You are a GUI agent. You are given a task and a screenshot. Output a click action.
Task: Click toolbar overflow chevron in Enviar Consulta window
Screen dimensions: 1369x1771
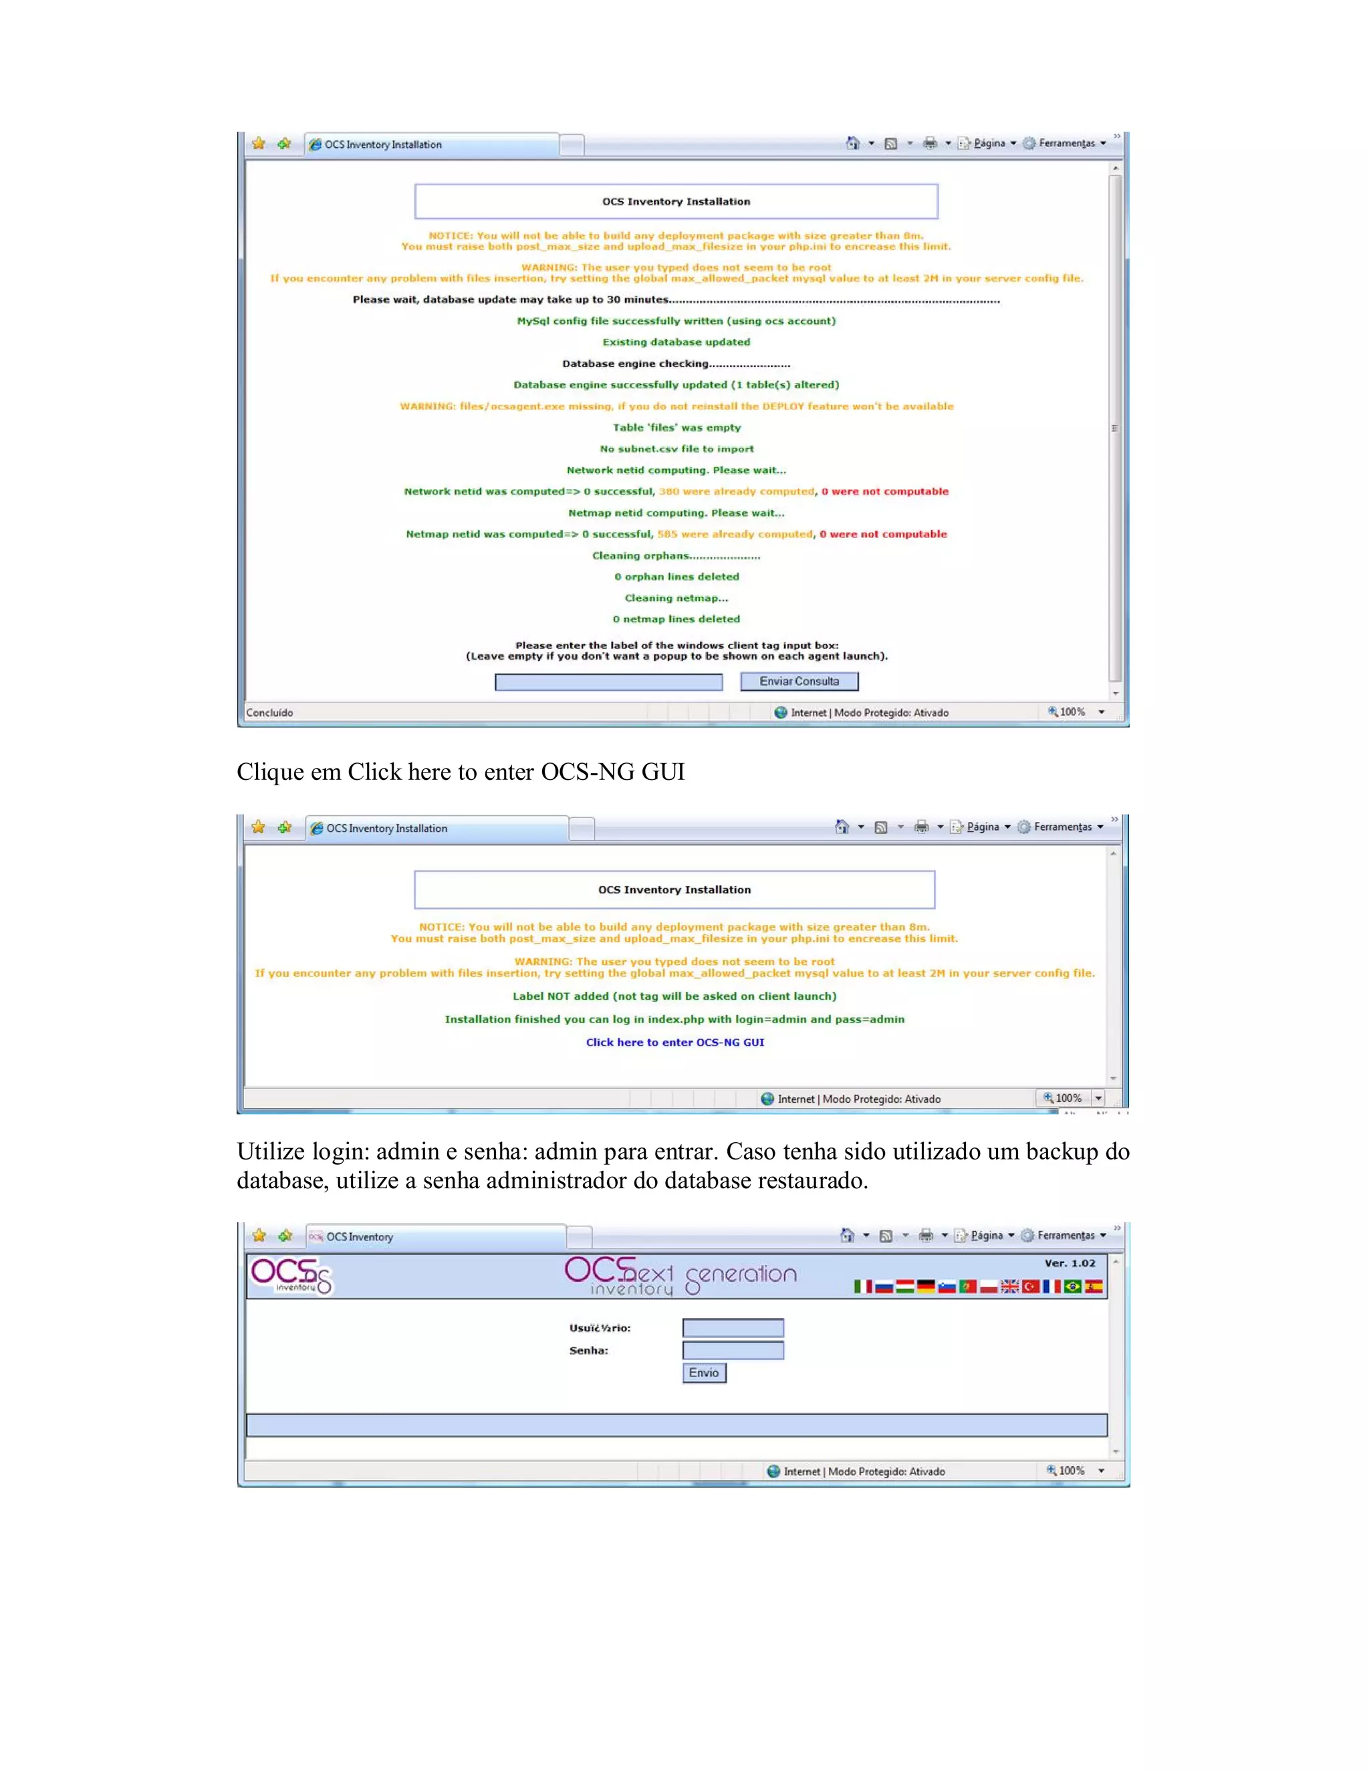(x=1117, y=136)
